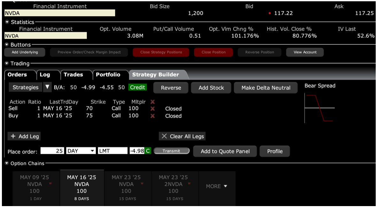Open the Profile button
This screenshot has height=208, width=377.
[275, 151]
